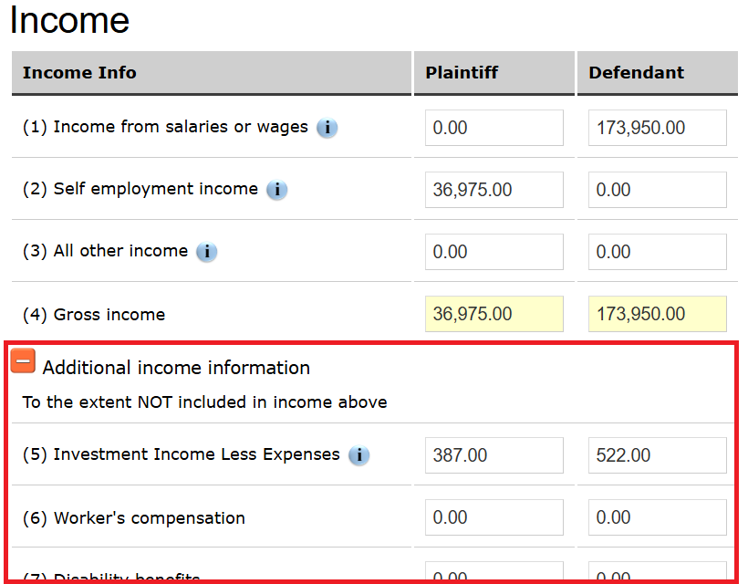
Task: Click 'To the extent NOT included' note
Action: pyautogui.click(x=204, y=402)
